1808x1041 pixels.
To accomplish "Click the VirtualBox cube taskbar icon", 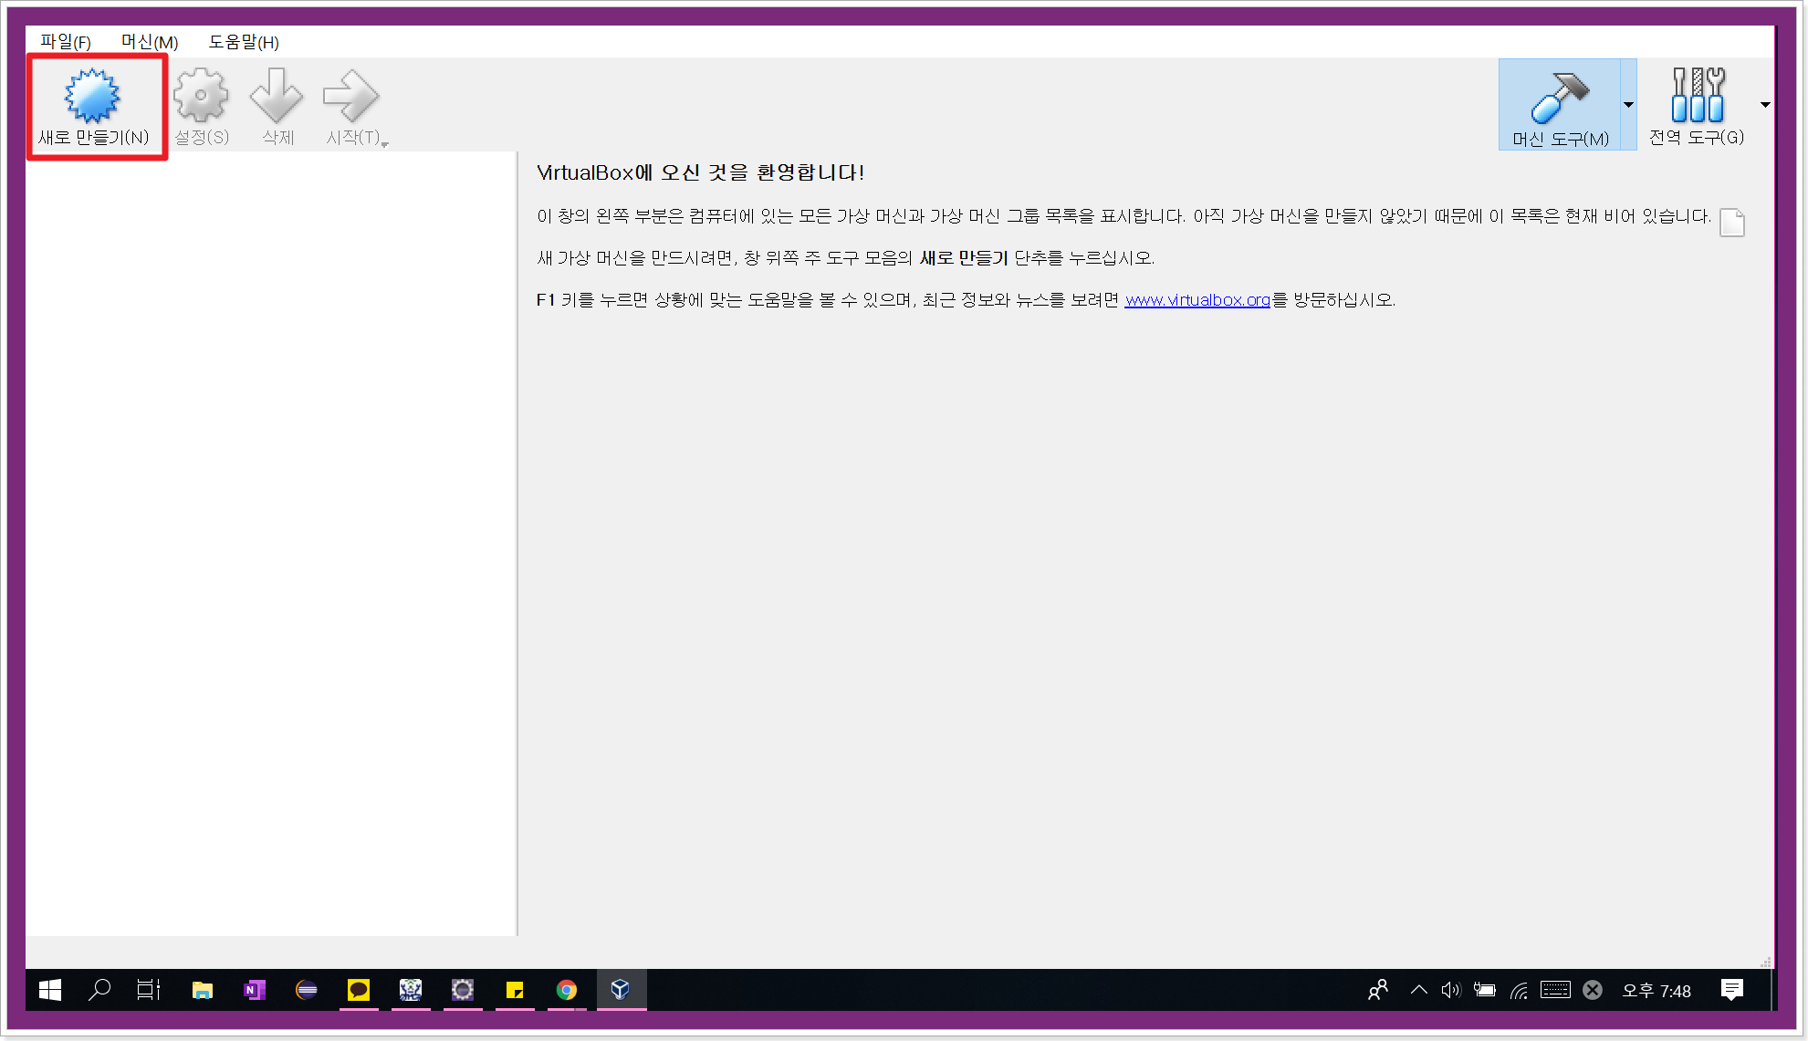I will (621, 990).
